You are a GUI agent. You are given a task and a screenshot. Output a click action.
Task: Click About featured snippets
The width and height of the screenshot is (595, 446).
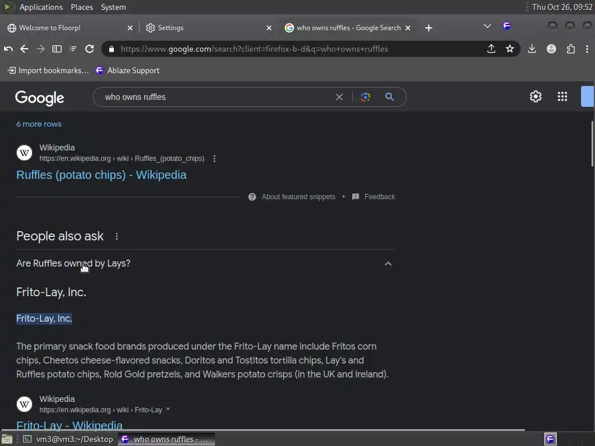(298, 196)
